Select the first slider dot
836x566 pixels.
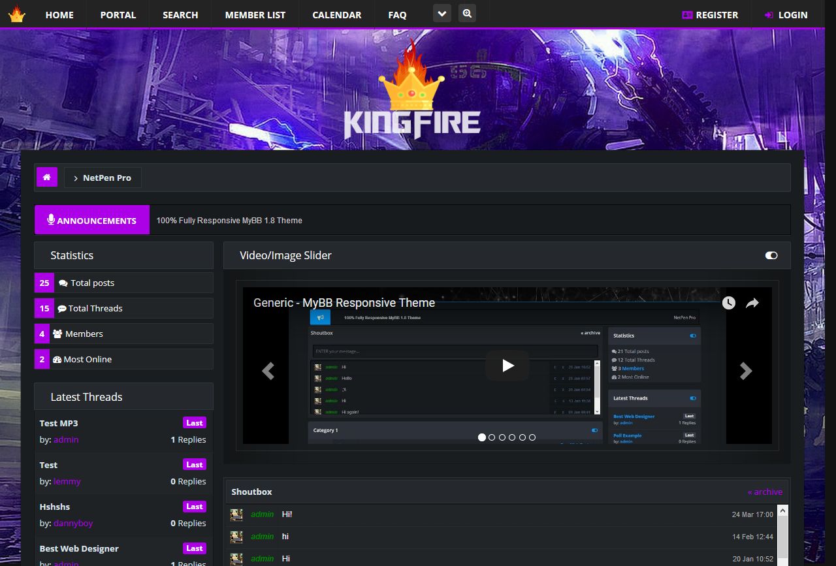(x=482, y=437)
